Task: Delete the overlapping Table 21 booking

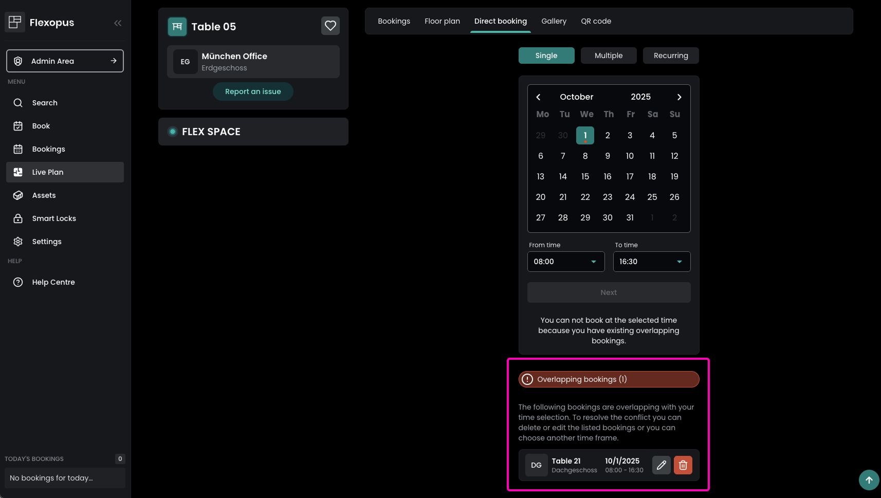Action: click(x=683, y=465)
